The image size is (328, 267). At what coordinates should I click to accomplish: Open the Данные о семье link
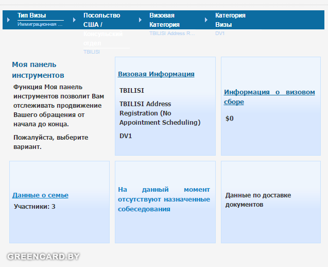coord(40,195)
